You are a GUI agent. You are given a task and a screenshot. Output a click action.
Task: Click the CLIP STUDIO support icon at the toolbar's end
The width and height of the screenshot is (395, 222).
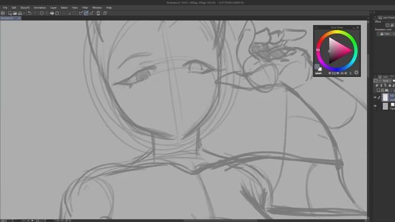(105, 13)
